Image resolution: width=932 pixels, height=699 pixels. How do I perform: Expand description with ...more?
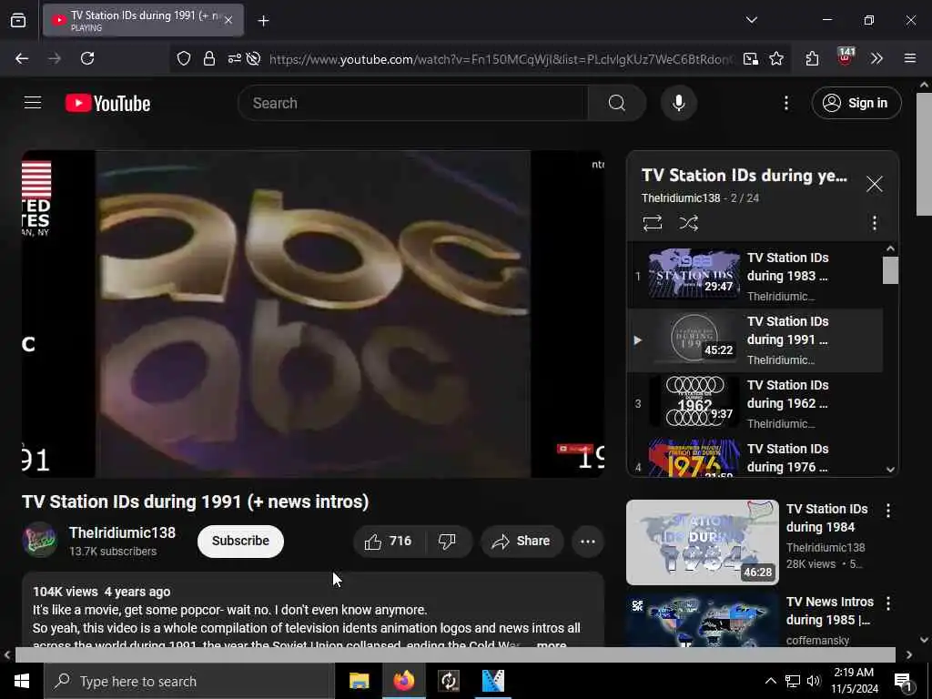click(551, 643)
